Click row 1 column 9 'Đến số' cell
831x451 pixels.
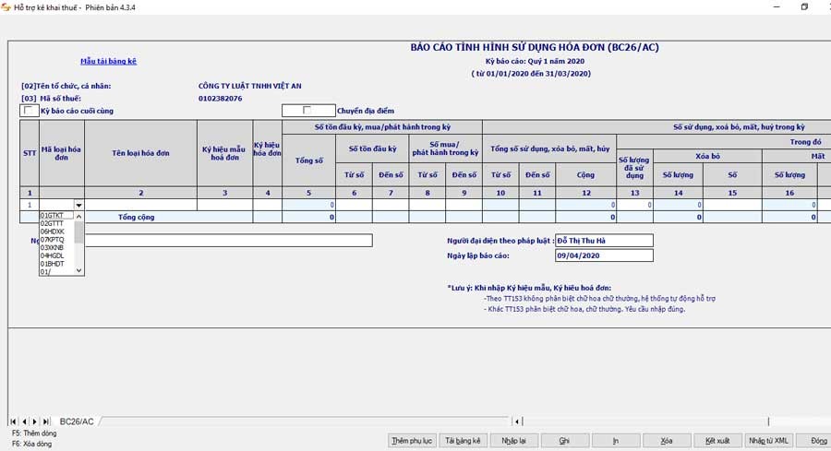click(x=464, y=205)
